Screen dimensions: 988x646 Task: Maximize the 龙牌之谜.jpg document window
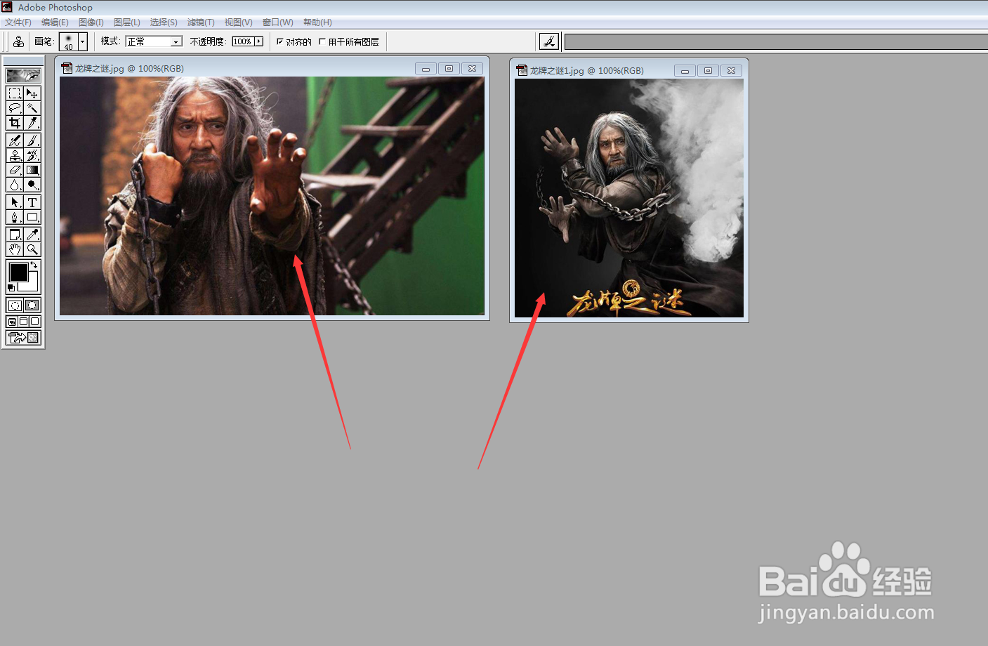point(449,69)
